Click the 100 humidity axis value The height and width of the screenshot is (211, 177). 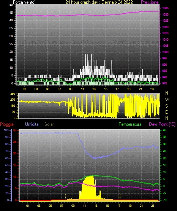(6, 130)
